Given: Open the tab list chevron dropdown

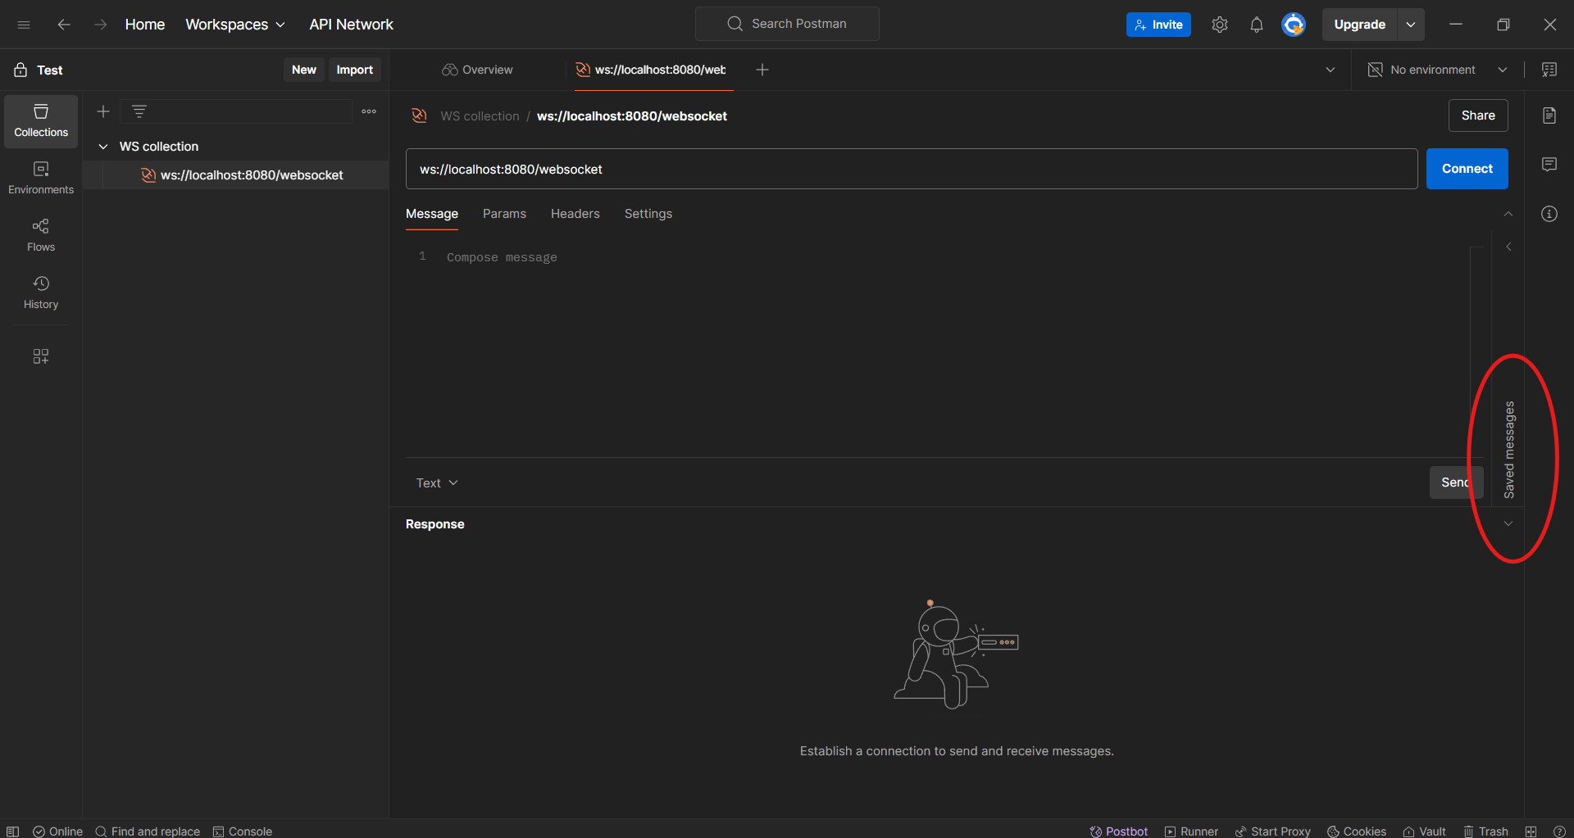Looking at the screenshot, I should click(x=1331, y=70).
